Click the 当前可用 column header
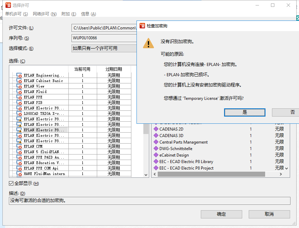This screenshot has height=228, width=299. click(x=82, y=69)
